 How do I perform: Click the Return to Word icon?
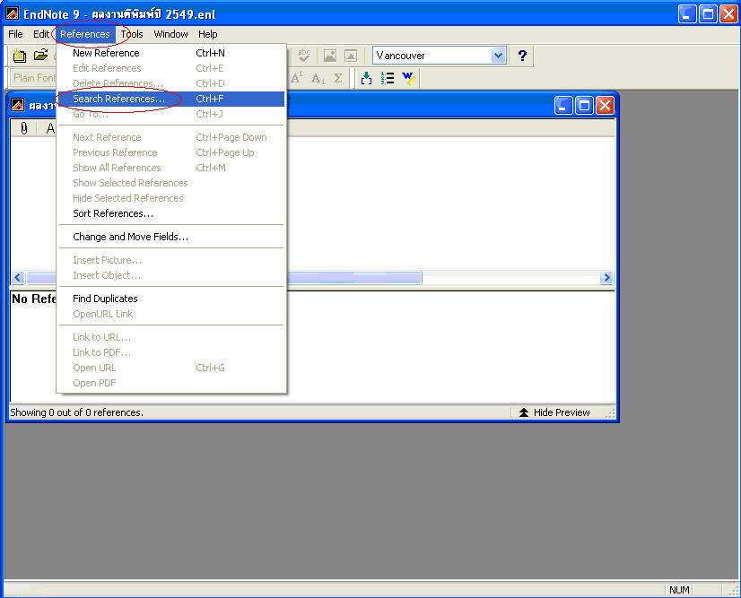408,78
